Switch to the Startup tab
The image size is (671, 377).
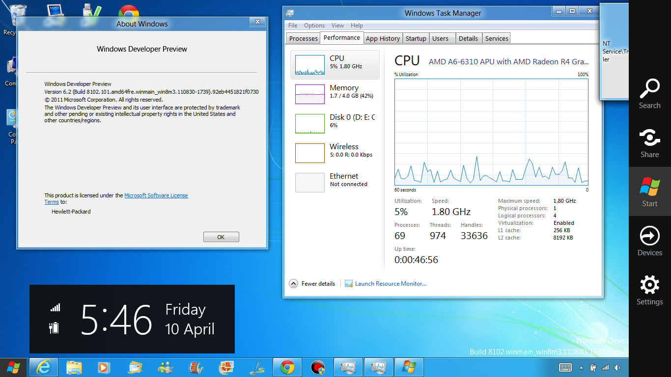pos(416,38)
